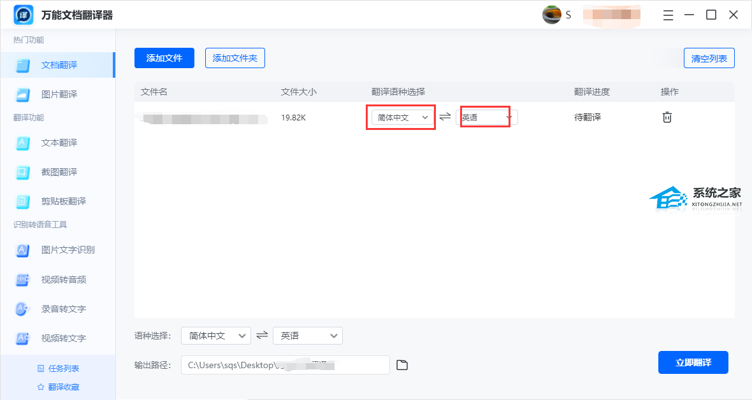
Task: Click the 19.82K file size cell
Action: tap(293, 117)
